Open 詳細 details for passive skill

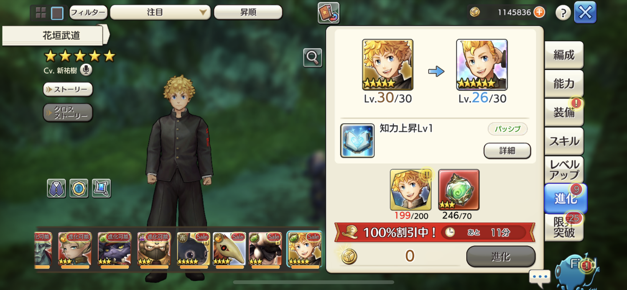[507, 151]
